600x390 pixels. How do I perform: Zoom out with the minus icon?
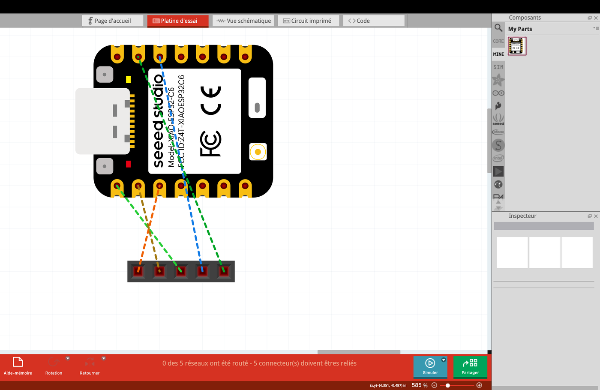(434, 385)
